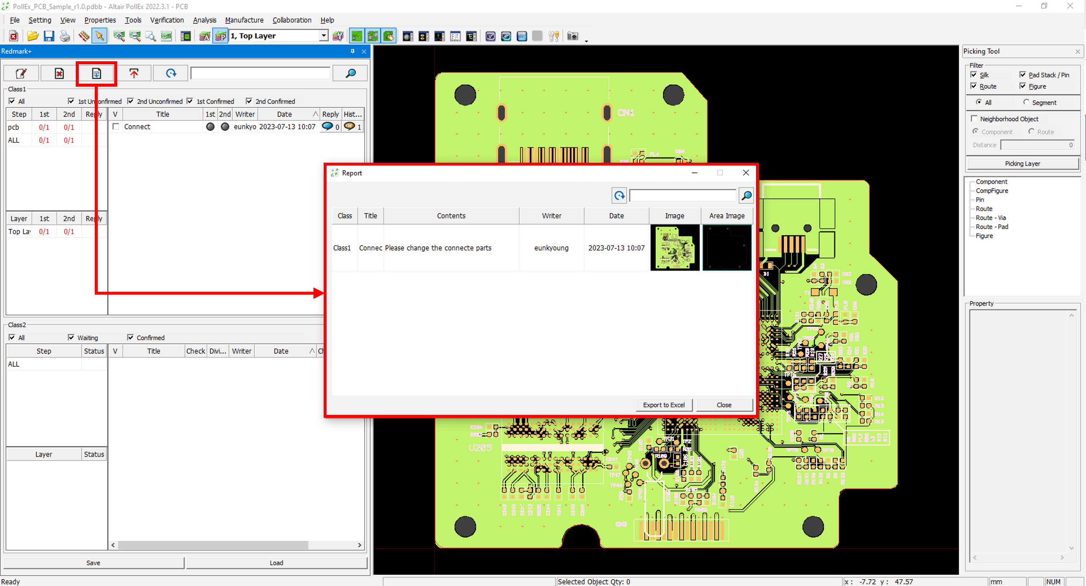Select the Segment radio button
1086x586 pixels.
tap(1026, 102)
